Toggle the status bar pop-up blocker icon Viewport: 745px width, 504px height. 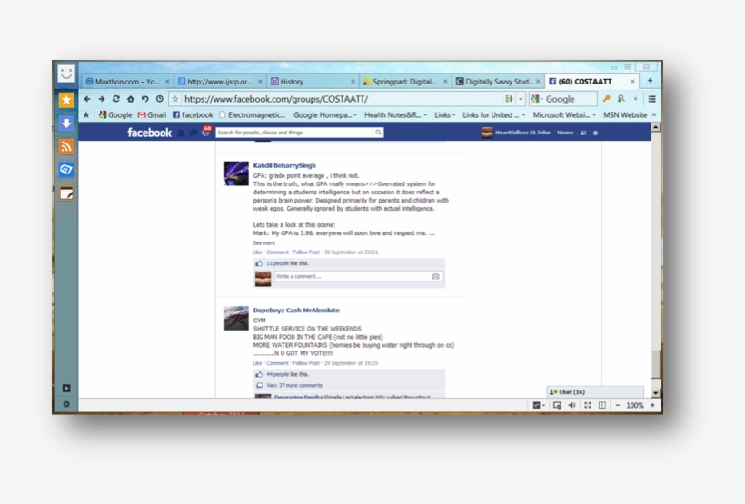(x=557, y=405)
